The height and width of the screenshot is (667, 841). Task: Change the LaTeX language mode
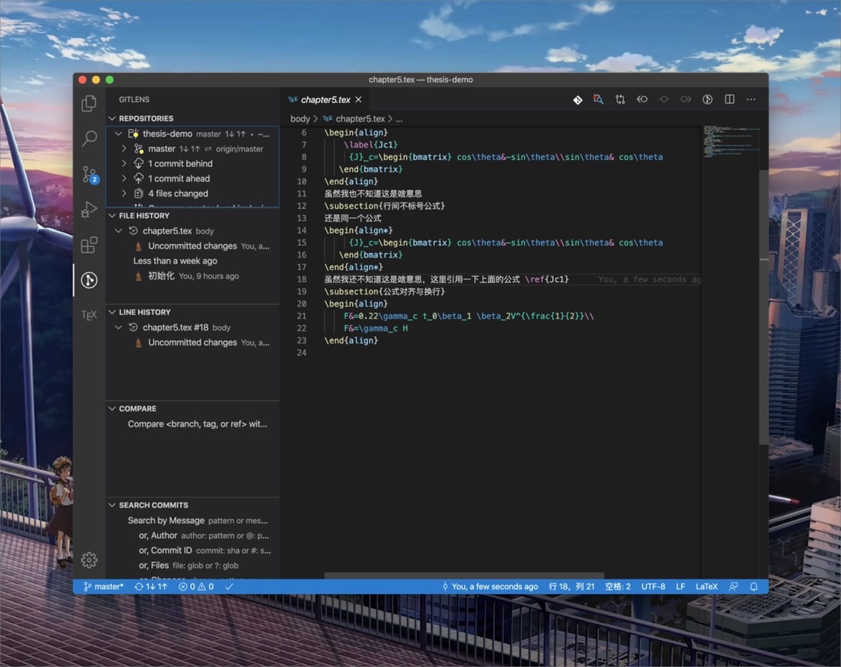coord(707,587)
